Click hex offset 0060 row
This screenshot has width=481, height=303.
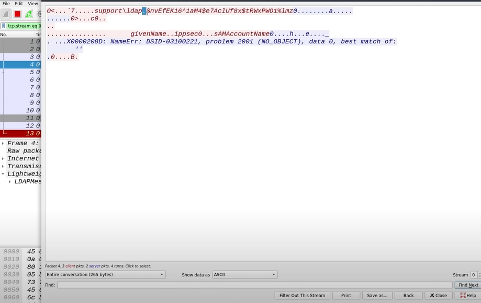pyautogui.click(x=20, y=297)
